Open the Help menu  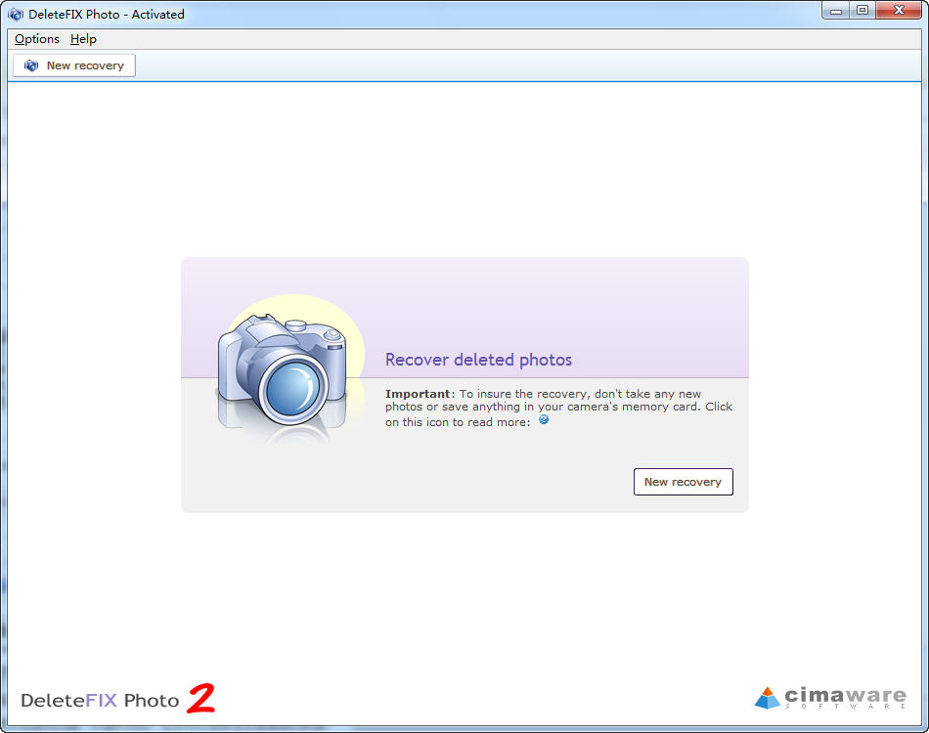[83, 39]
